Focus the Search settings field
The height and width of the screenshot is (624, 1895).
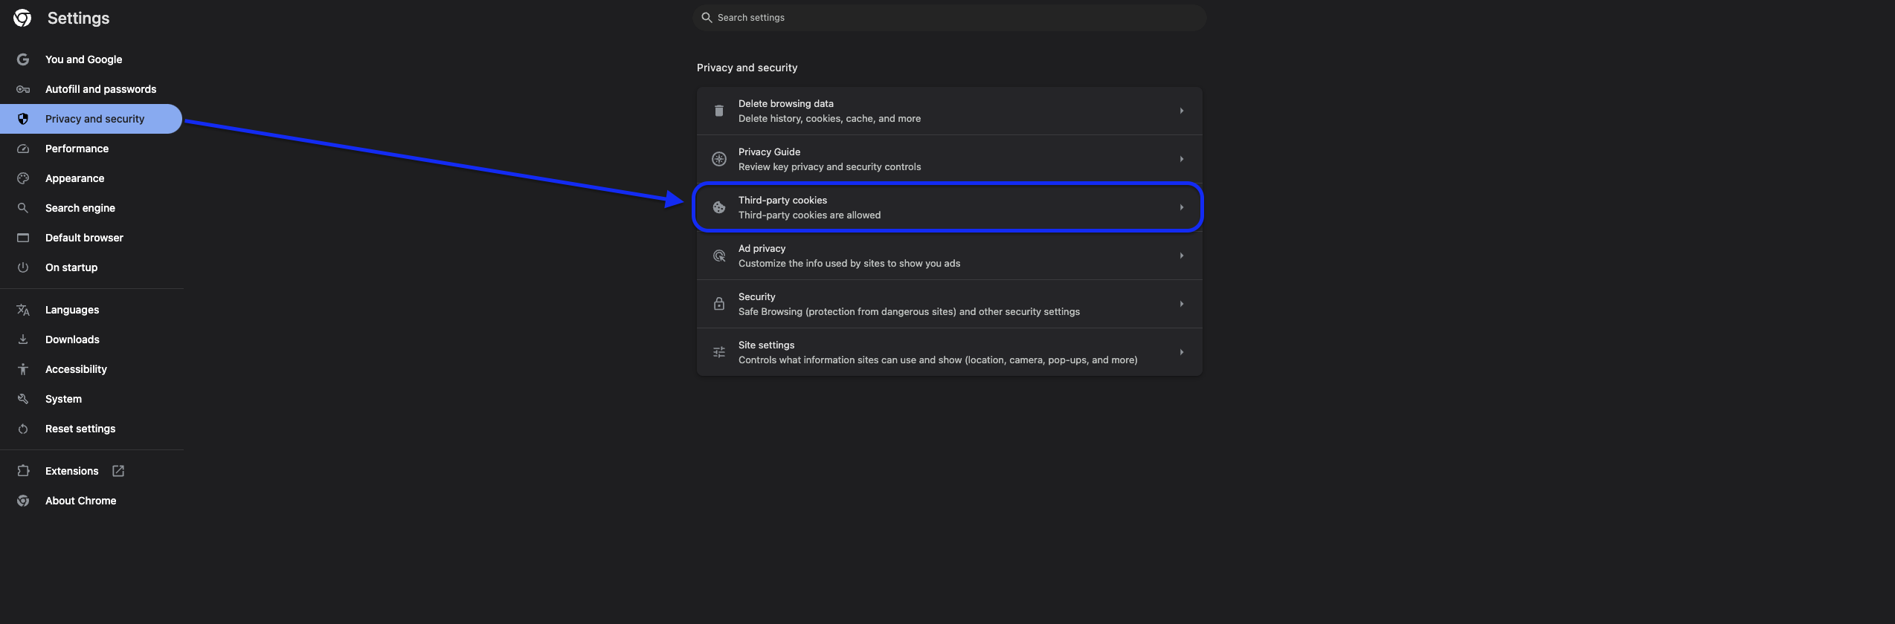[952, 18]
